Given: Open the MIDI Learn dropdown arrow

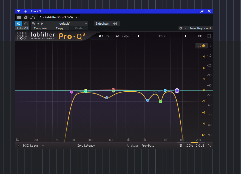Looking at the screenshot, I should (x=43, y=146).
